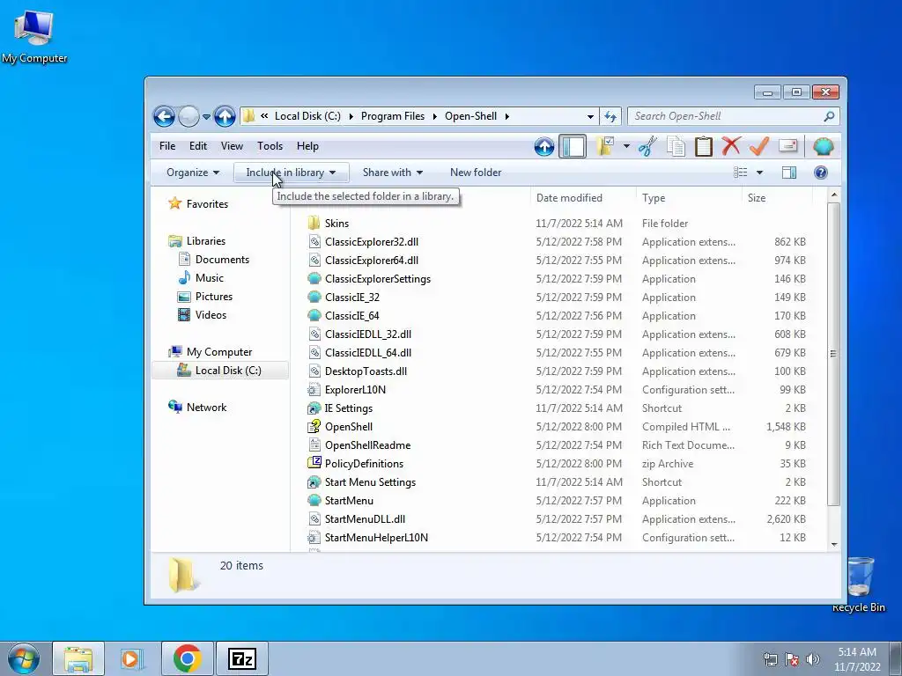
Task: Expand the arrow after Local Disk (C:) breadcrumb
Action: 351,117
